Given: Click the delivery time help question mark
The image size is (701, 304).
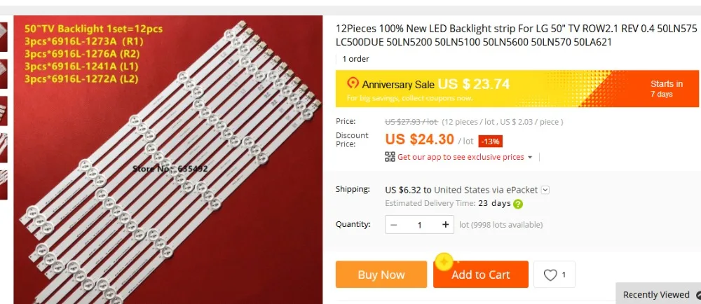Looking at the screenshot, I should (x=518, y=205).
